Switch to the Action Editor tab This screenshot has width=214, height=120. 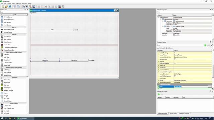pyautogui.click(x=173, y=113)
